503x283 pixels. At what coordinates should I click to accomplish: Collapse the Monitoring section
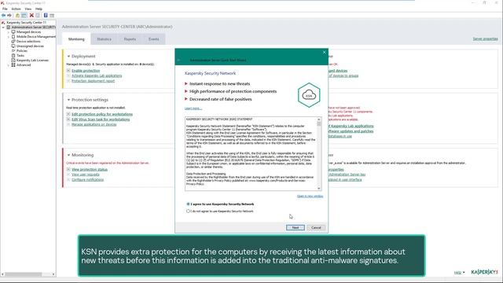pyautogui.click(x=68, y=155)
